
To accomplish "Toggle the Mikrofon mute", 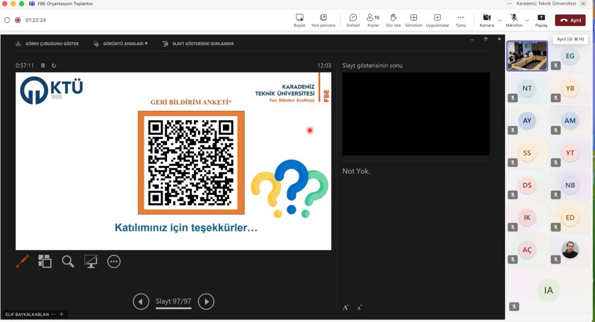I will click(x=514, y=20).
